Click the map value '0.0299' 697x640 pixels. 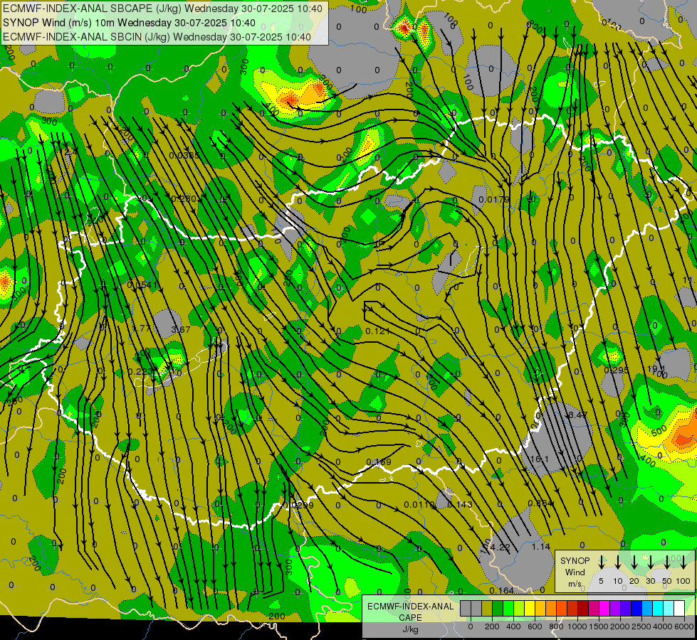point(298,505)
